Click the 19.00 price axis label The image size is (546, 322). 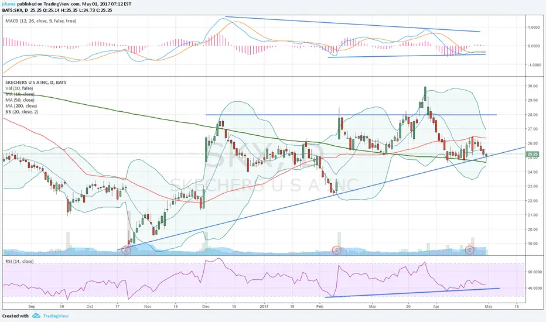coord(533,244)
